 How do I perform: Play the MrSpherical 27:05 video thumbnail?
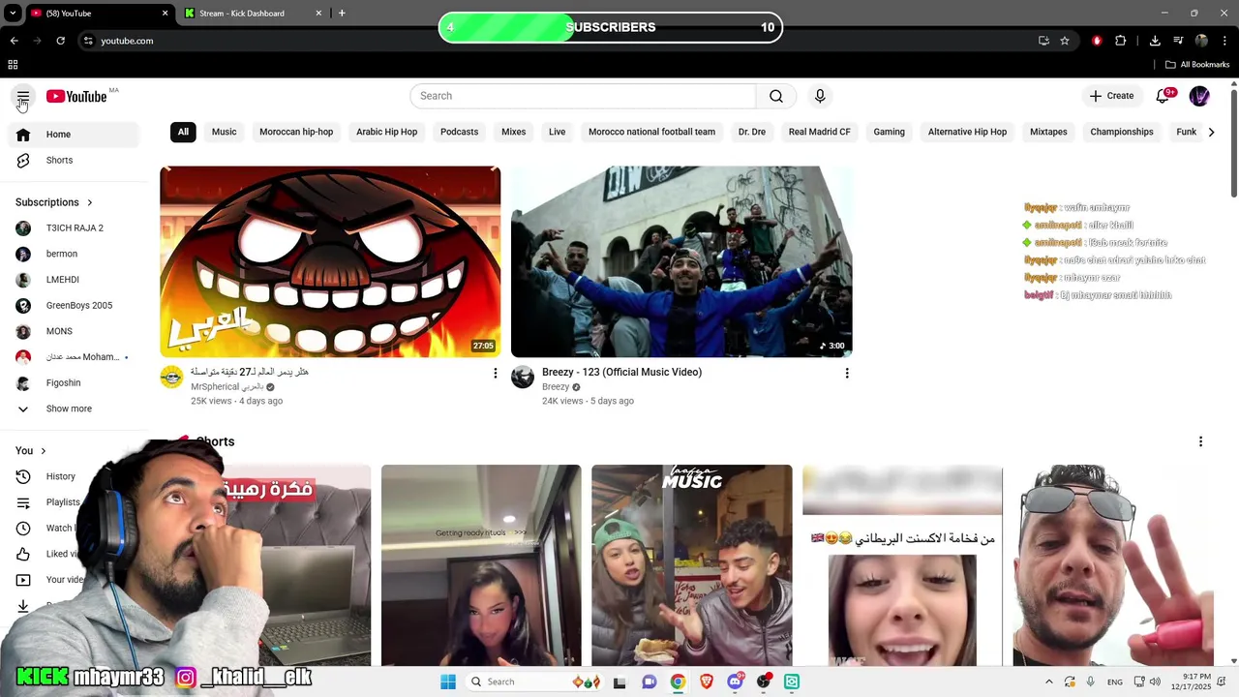point(330,261)
